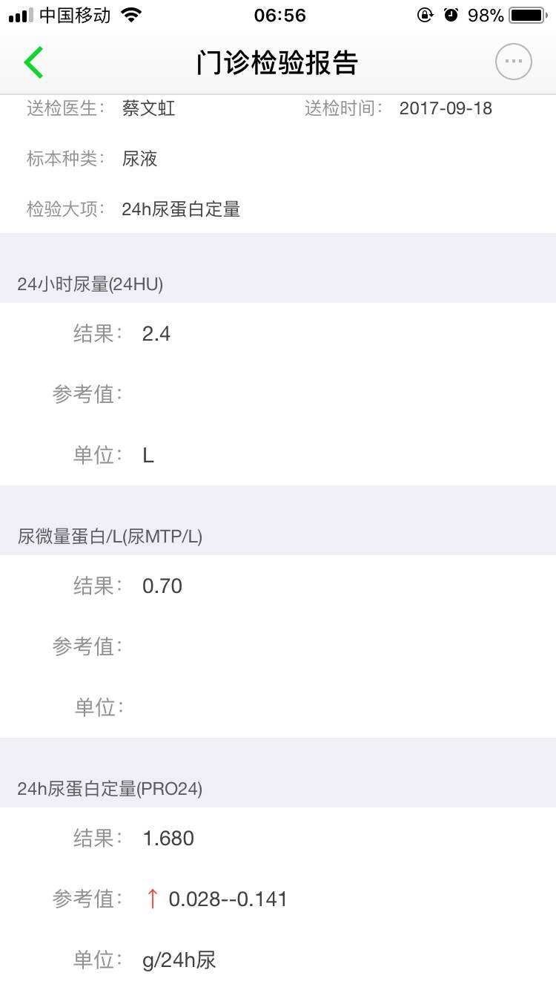This screenshot has width=556, height=990.
Task: Tap the alarm clock status icon
Action: pyautogui.click(x=451, y=15)
